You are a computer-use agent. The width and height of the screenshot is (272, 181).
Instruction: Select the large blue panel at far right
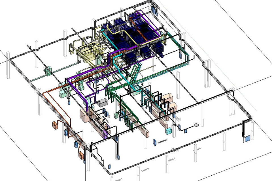pyautogui.click(x=247, y=139)
